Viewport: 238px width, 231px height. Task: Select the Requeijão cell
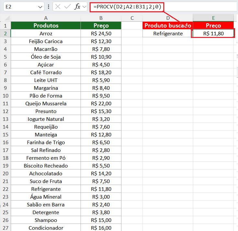(46, 127)
